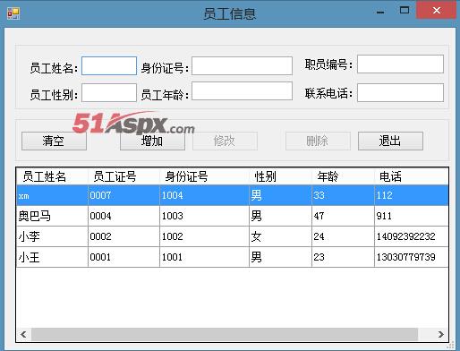Select the 奥巴马 employee row
The height and width of the screenshot is (351, 460).
coord(233,216)
